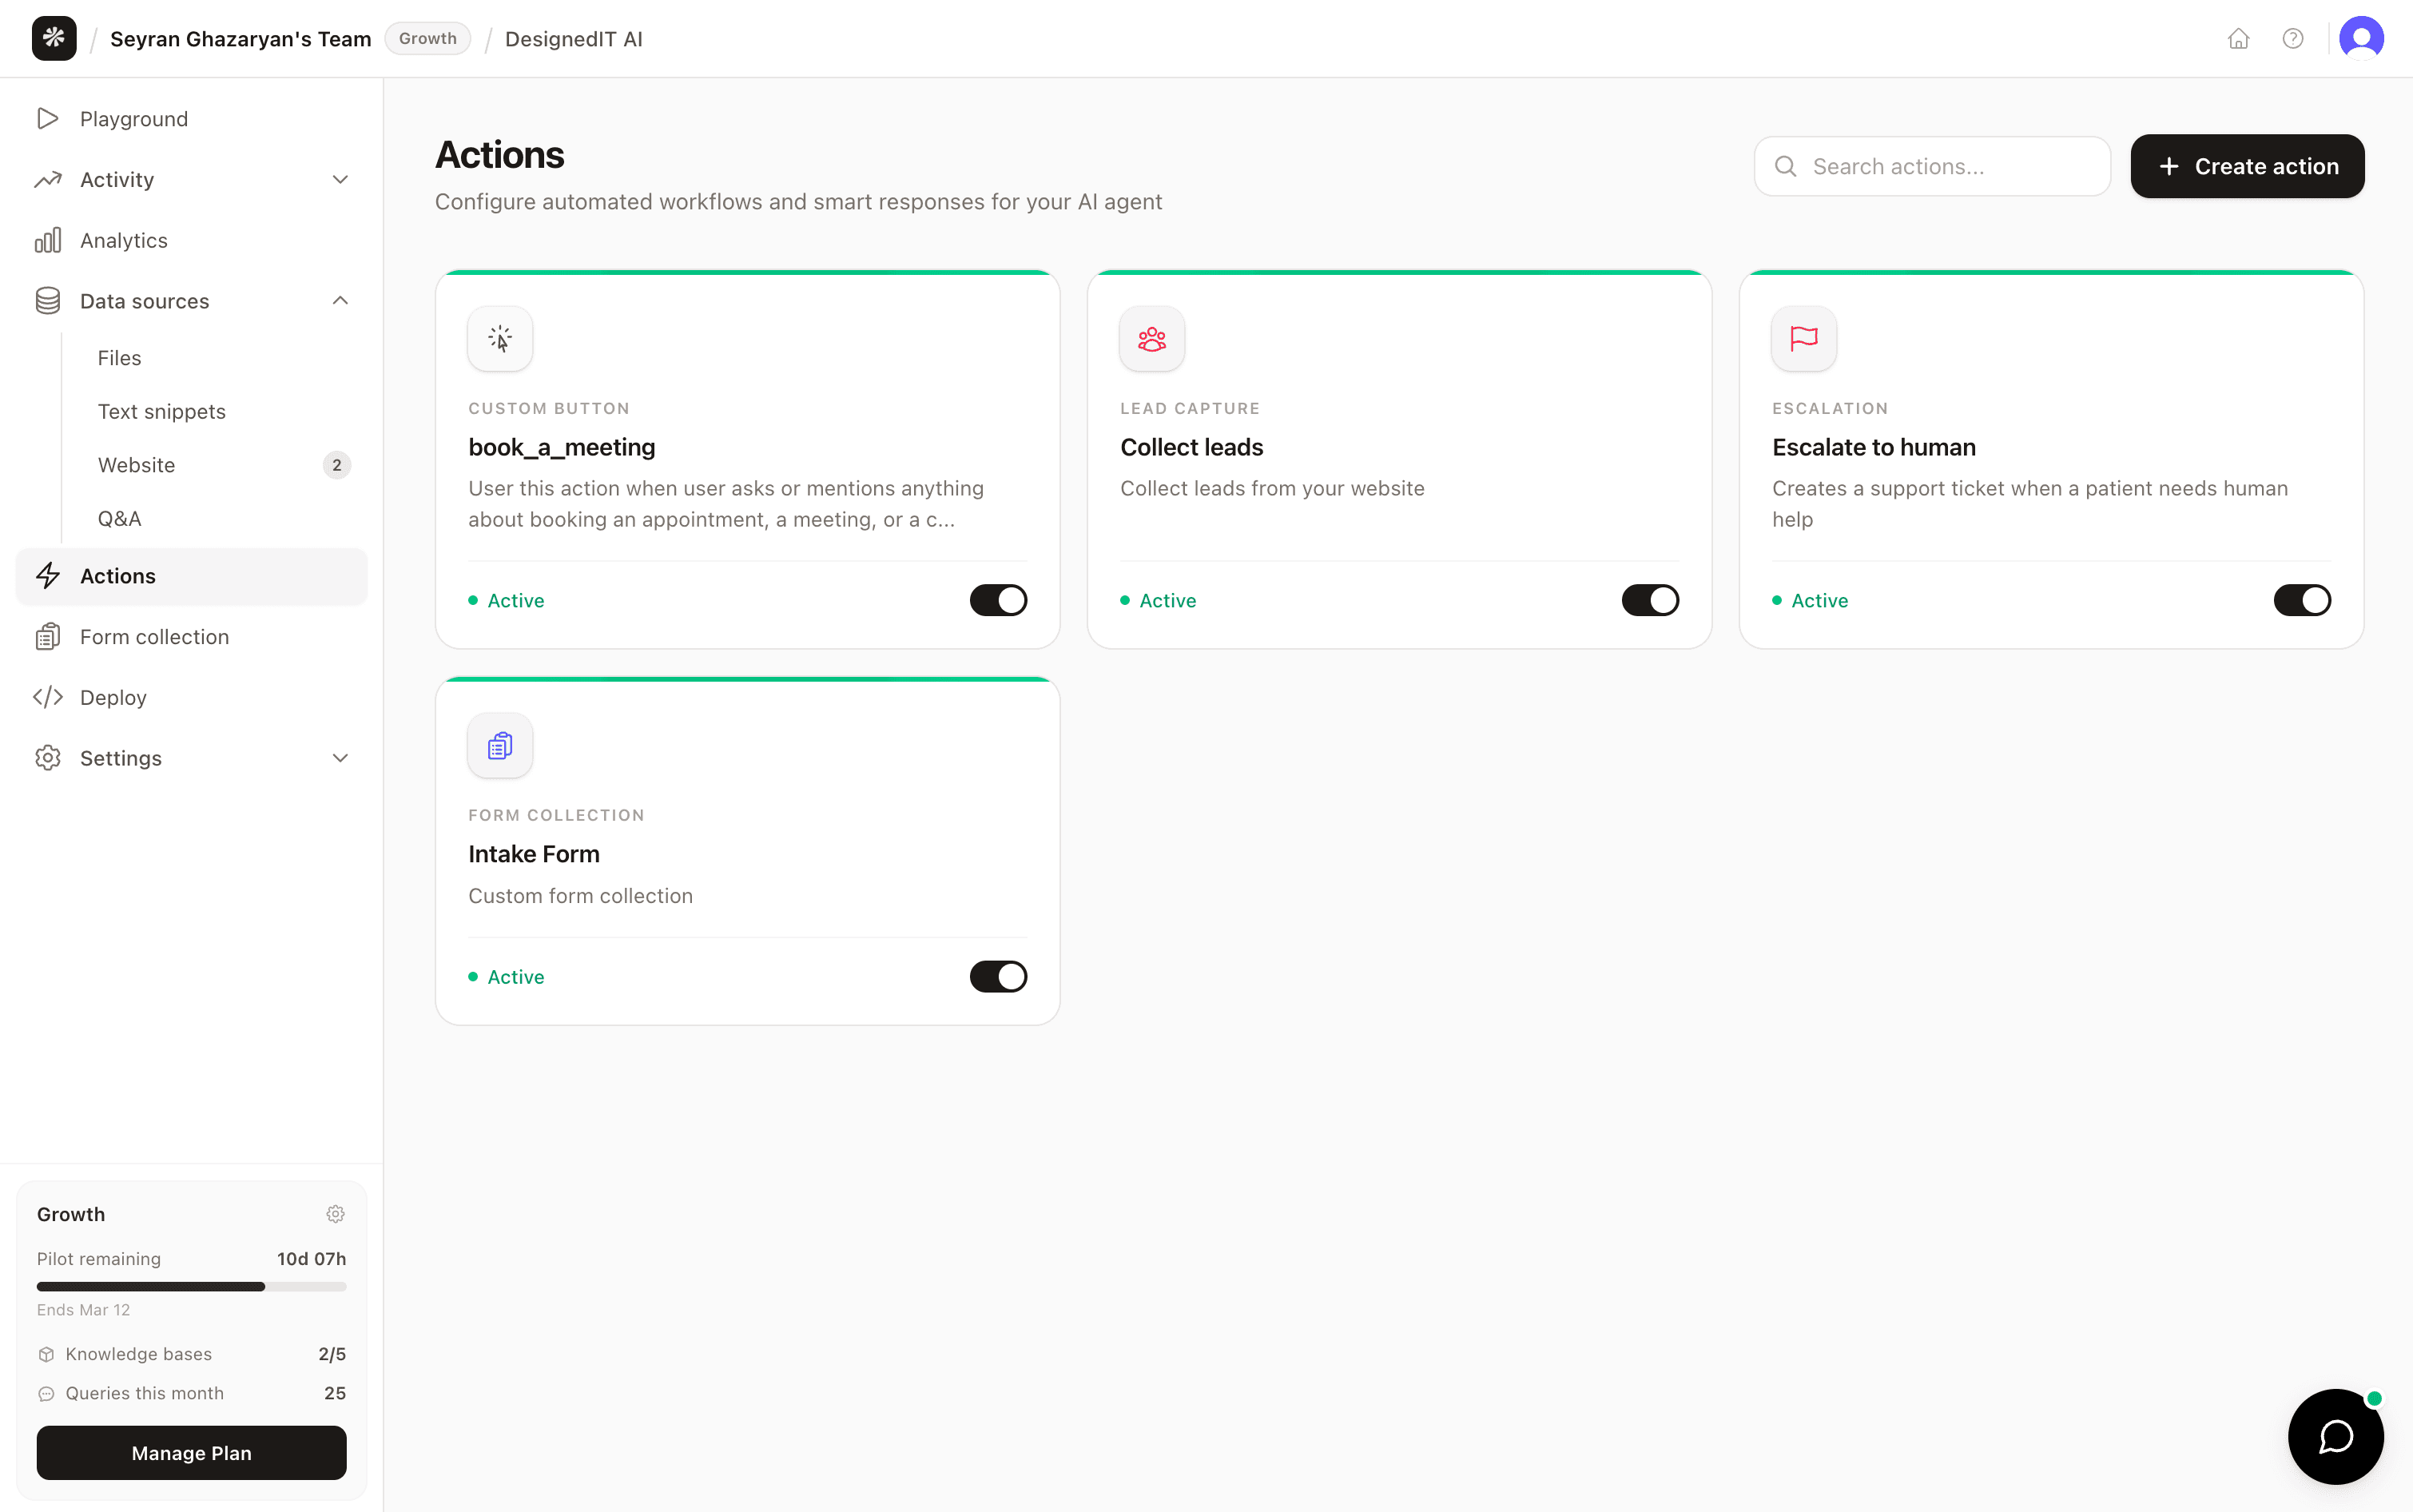Click the Collect leads people icon
Screen dimensions: 2413x1512
pyautogui.click(x=1151, y=339)
